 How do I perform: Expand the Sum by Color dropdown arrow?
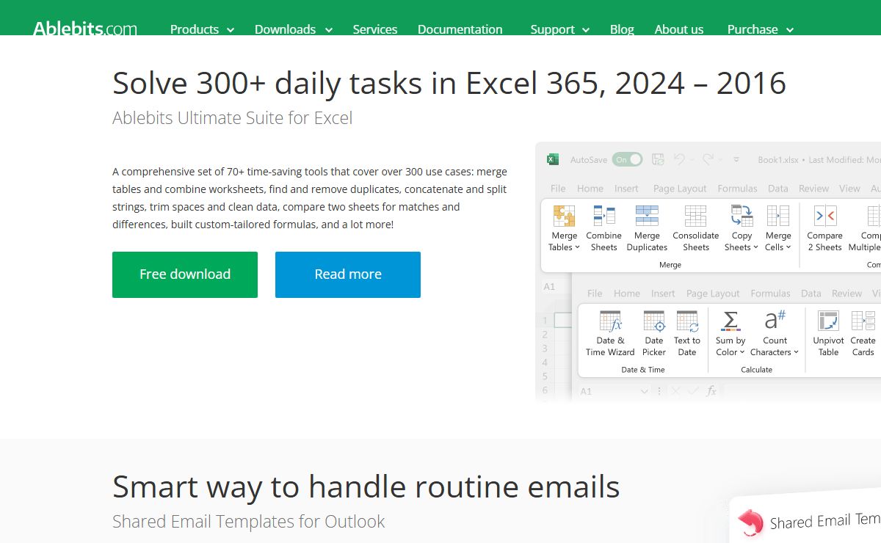click(x=742, y=352)
